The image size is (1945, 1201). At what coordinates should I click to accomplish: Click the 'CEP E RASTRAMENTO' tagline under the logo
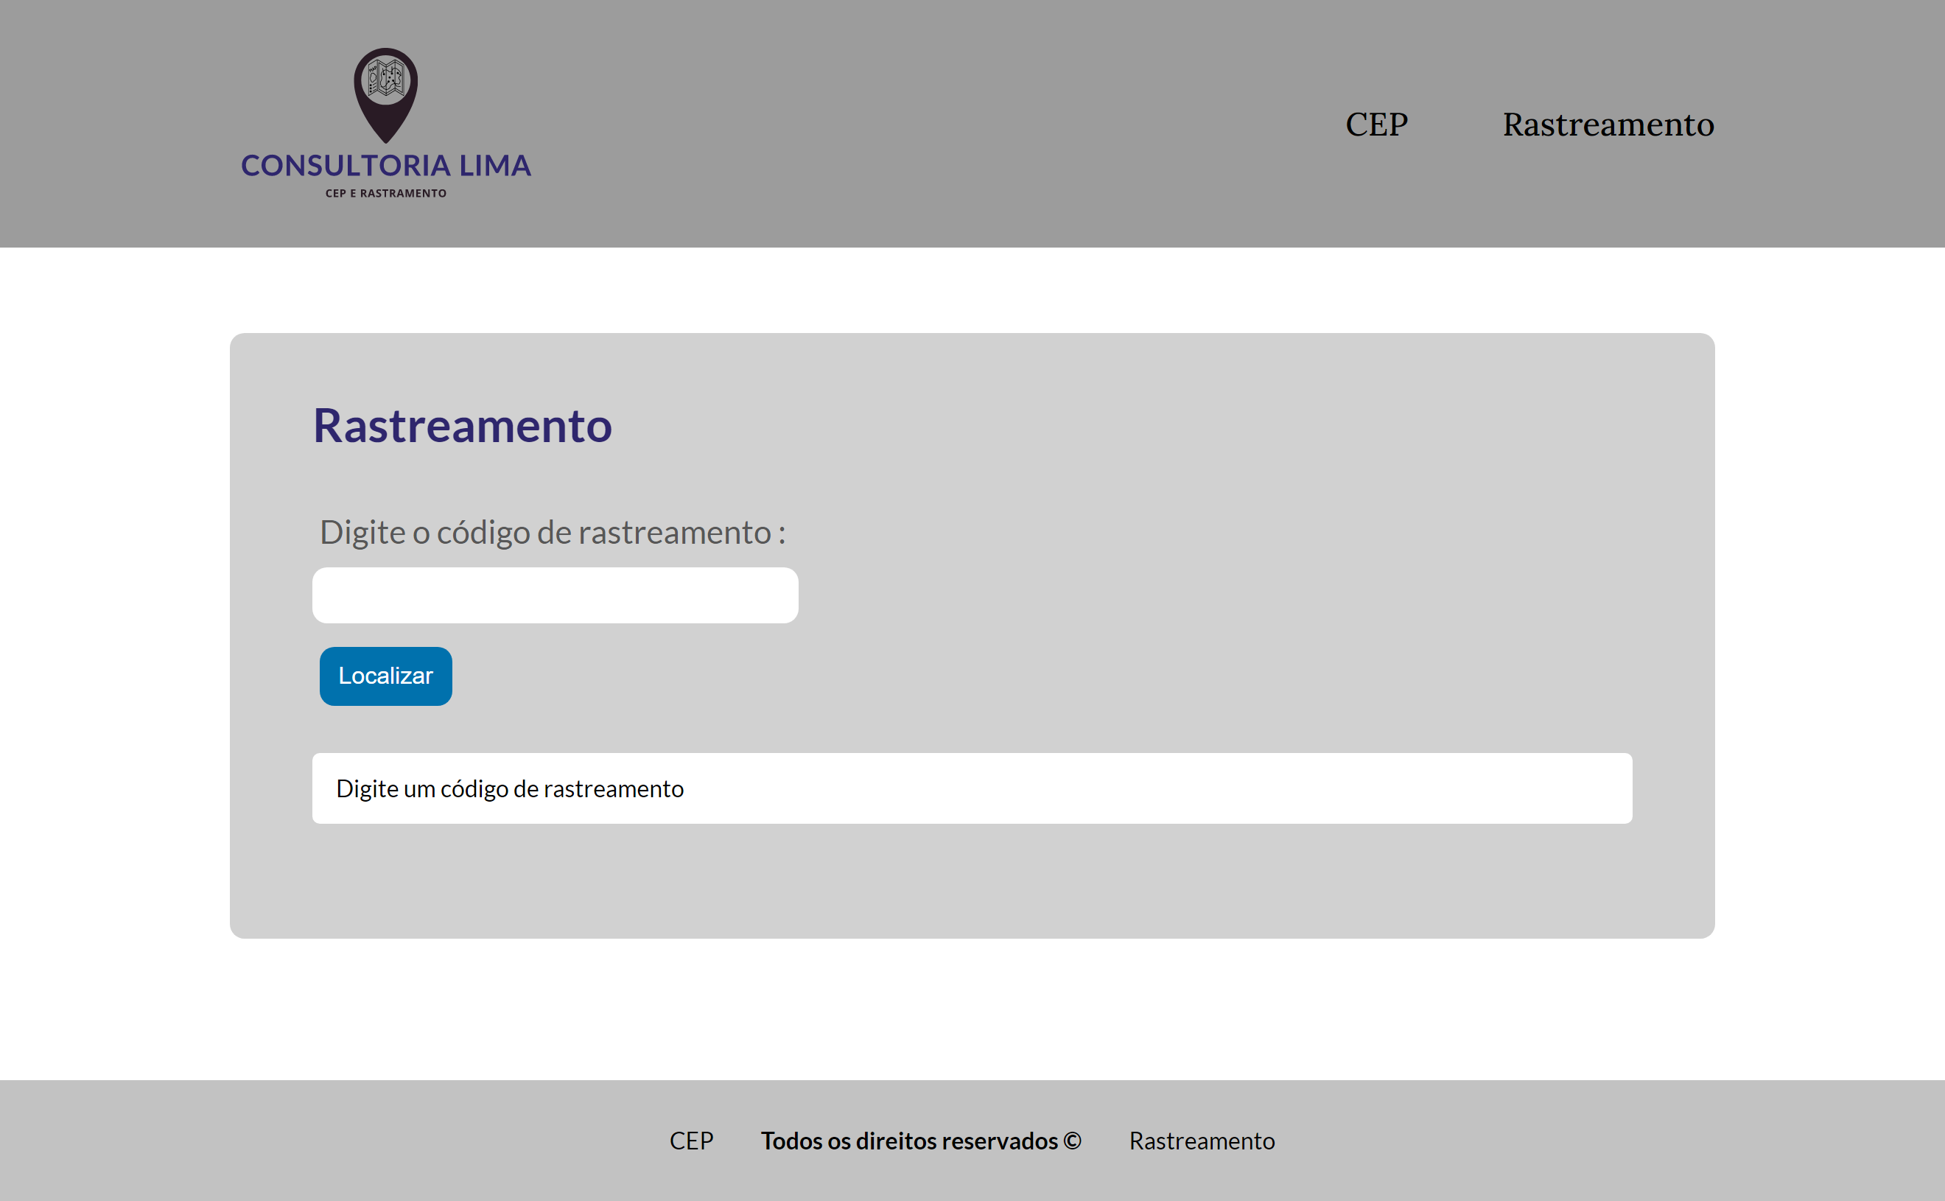[385, 192]
